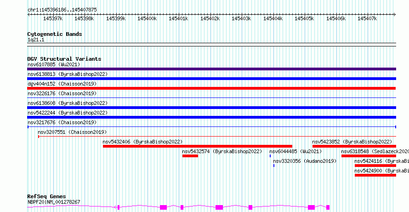The image size is (409, 212).
Task: Click the nsv6044485 (Wu2021) label text
Action: 295,151
